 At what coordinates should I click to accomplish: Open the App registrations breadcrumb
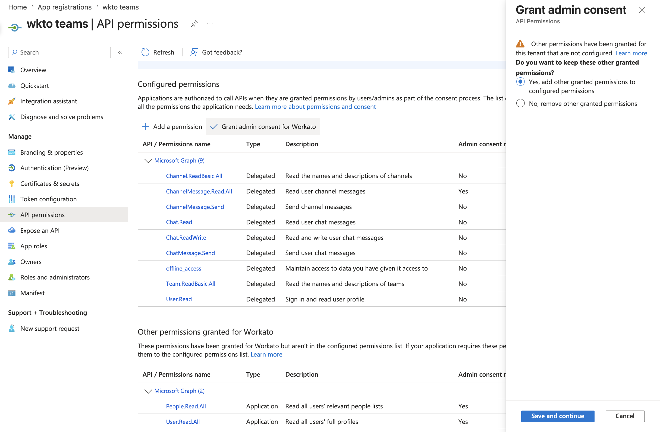65,7
